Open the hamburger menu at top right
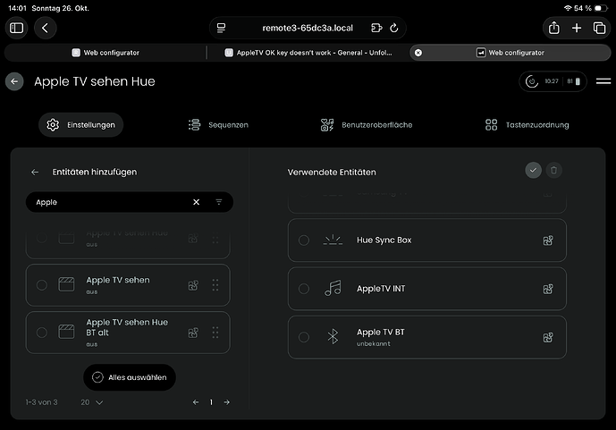The height and width of the screenshot is (430, 616). point(603,81)
